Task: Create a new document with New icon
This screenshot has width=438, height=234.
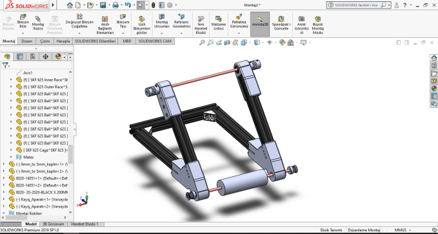Action: (78, 5)
